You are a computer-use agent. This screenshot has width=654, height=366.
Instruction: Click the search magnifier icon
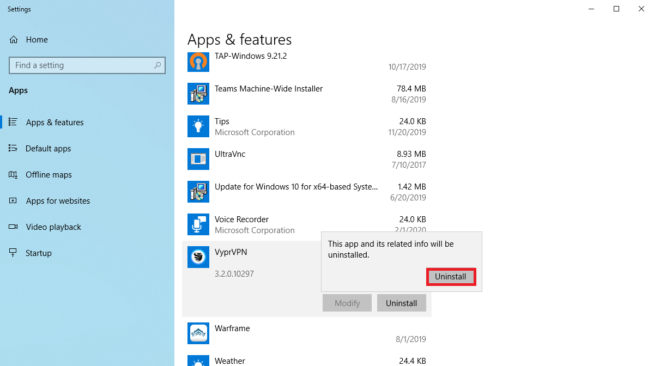pos(158,65)
